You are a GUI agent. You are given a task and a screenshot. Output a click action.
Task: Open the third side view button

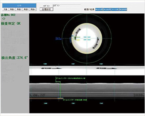tap(26, 9)
